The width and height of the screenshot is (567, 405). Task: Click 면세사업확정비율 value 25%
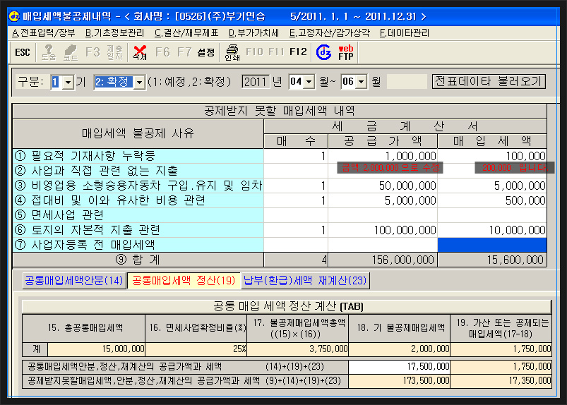click(x=196, y=349)
